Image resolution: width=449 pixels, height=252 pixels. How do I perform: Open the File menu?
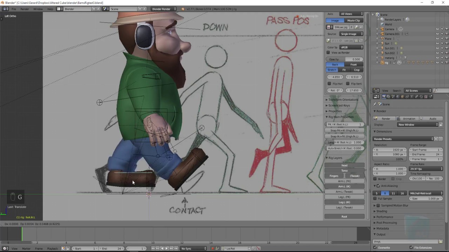pyautogui.click(x=14, y=9)
